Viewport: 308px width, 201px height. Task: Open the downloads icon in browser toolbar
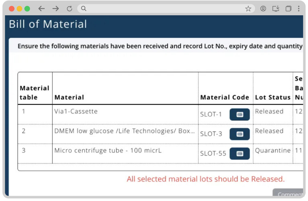point(276,9)
